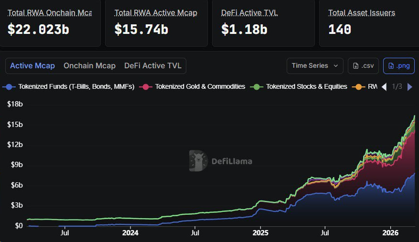This screenshot has height=242, width=419.
Task: Go to previous legend page arrow
Action: (x=384, y=87)
